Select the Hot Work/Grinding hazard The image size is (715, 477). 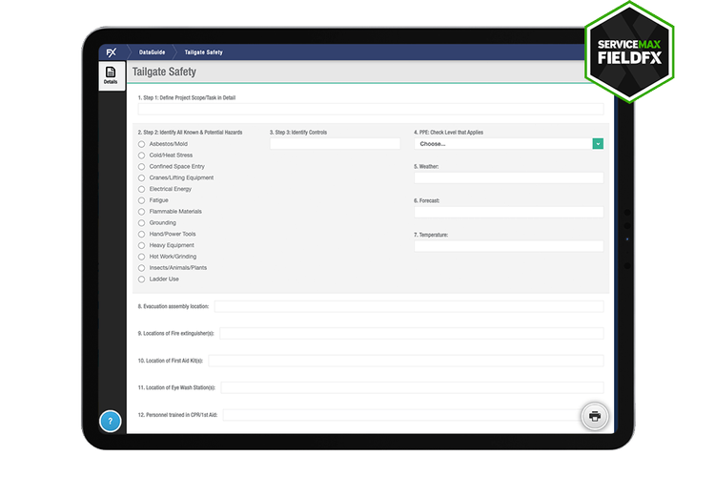[142, 257]
